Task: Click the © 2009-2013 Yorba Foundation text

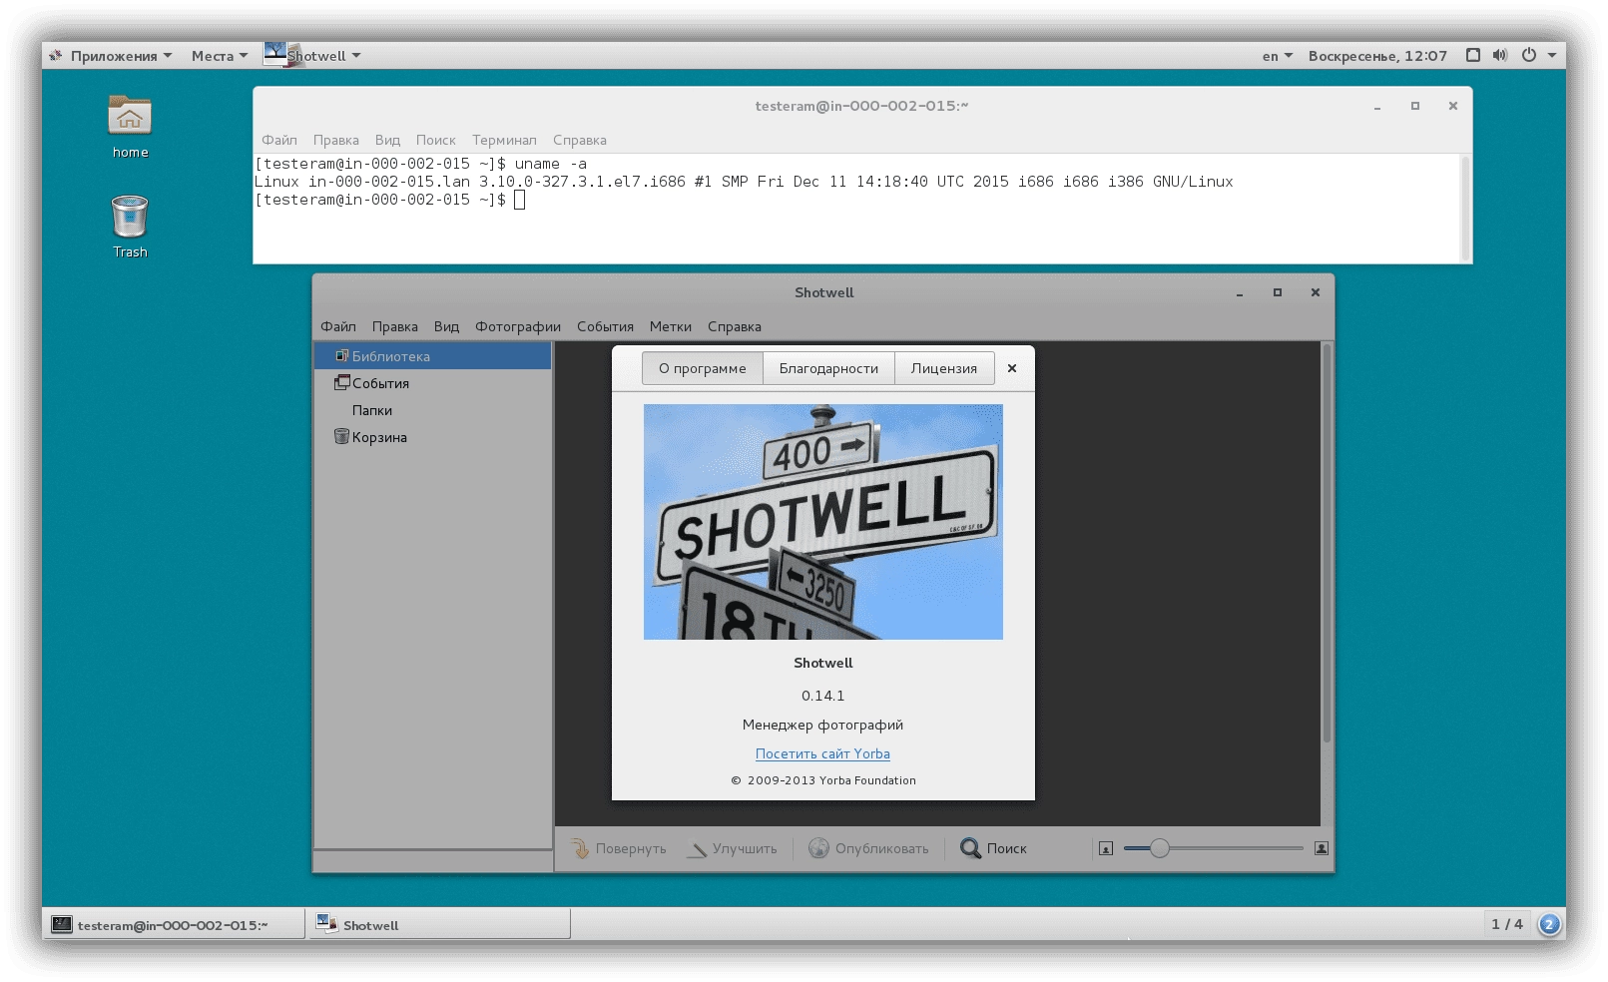Action: [823, 780]
